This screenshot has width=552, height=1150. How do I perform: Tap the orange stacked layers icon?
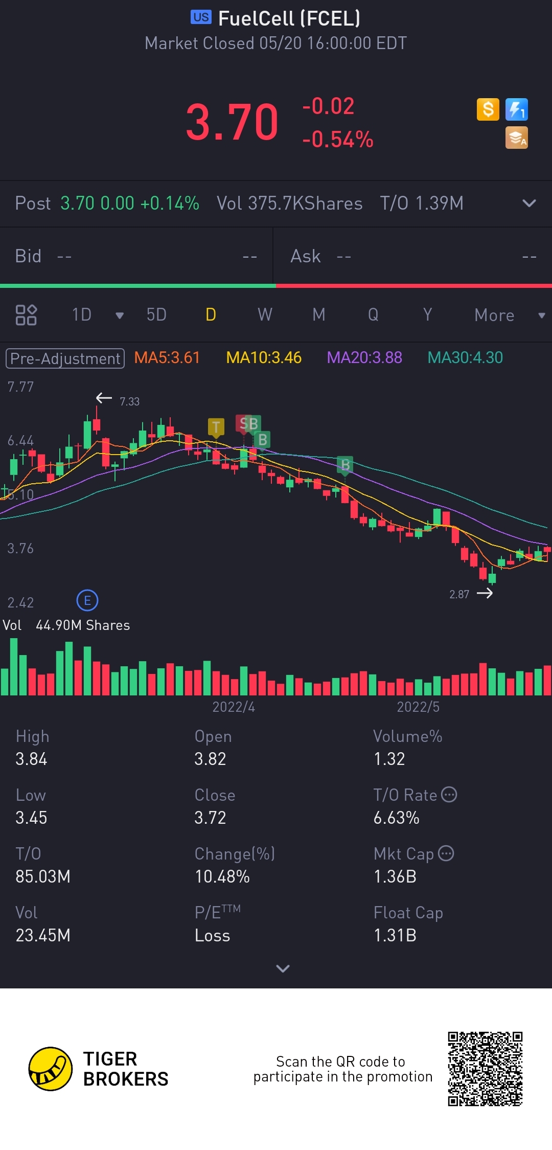[516, 138]
